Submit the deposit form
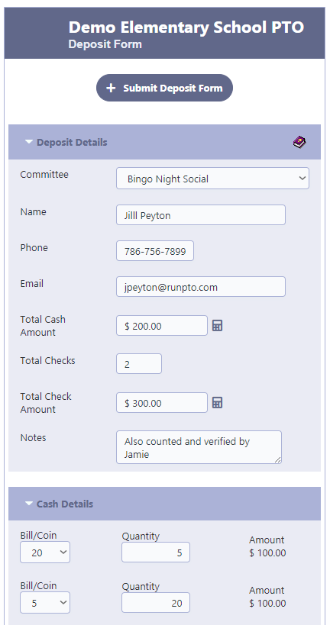330x625 pixels. [x=164, y=88]
